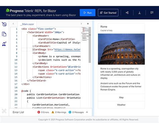This screenshot has width=159, height=135.
Task: Click the tools icon at sidebar bottom
Action: pos(4,111)
